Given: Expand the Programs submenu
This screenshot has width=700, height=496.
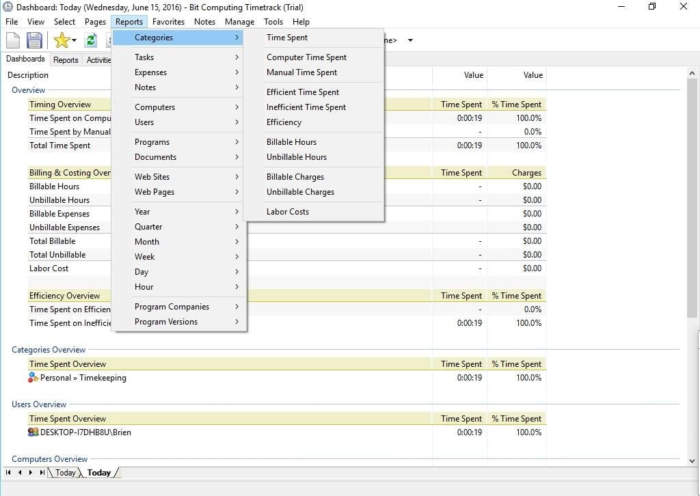Looking at the screenshot, I should point(178,142).
